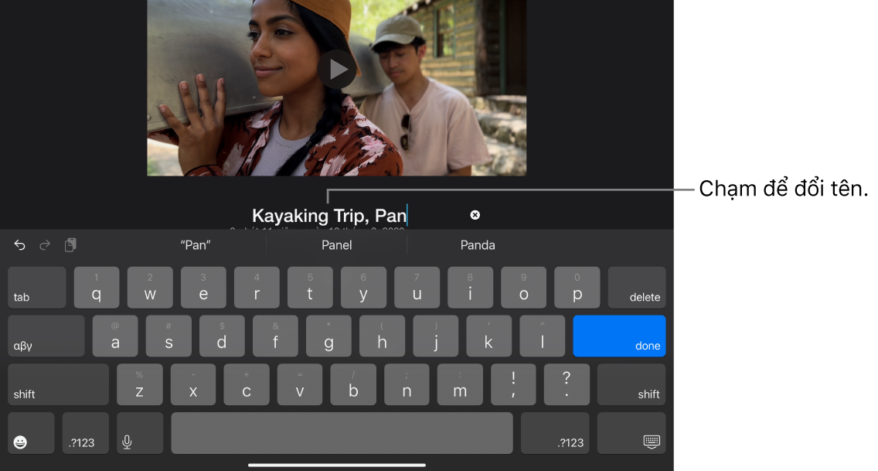Tap the delete key
The image size is (878, 471).
[637, 287]
